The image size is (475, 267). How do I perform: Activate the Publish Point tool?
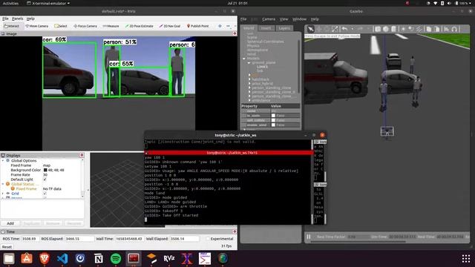point(198,26)
